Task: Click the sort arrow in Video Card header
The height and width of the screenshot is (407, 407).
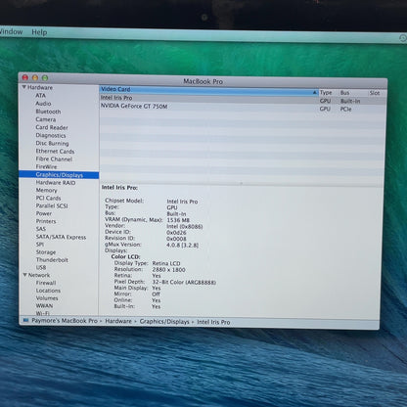Action: click(314, 93)
